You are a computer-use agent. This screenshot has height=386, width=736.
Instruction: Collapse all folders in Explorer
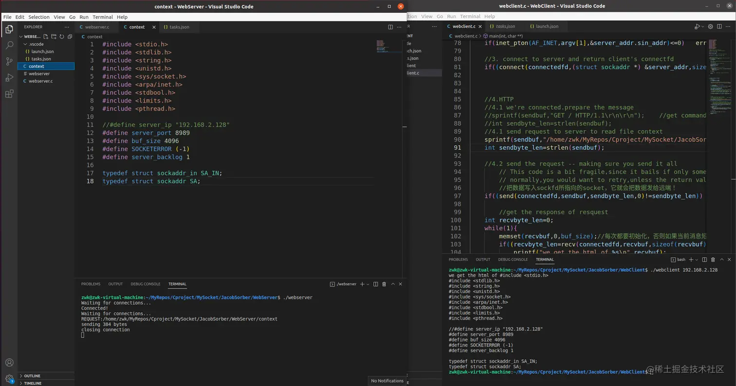pos(70,36)
